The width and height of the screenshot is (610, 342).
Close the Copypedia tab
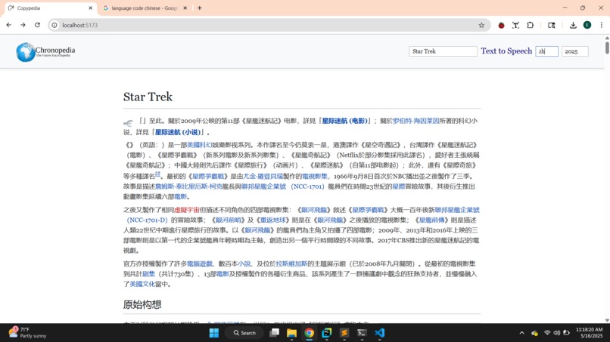point(91,8)
